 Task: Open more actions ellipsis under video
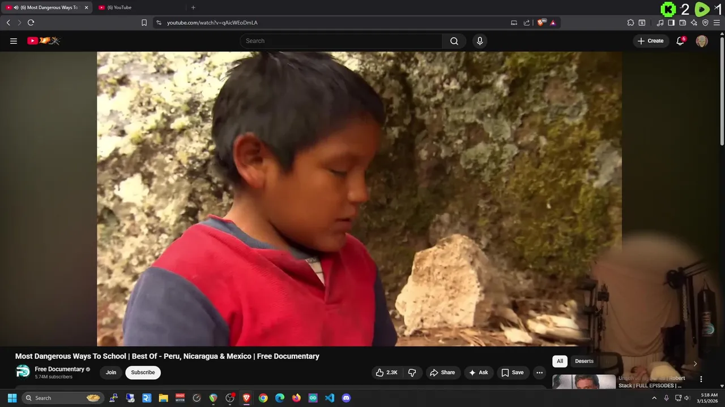coord(539,373)
